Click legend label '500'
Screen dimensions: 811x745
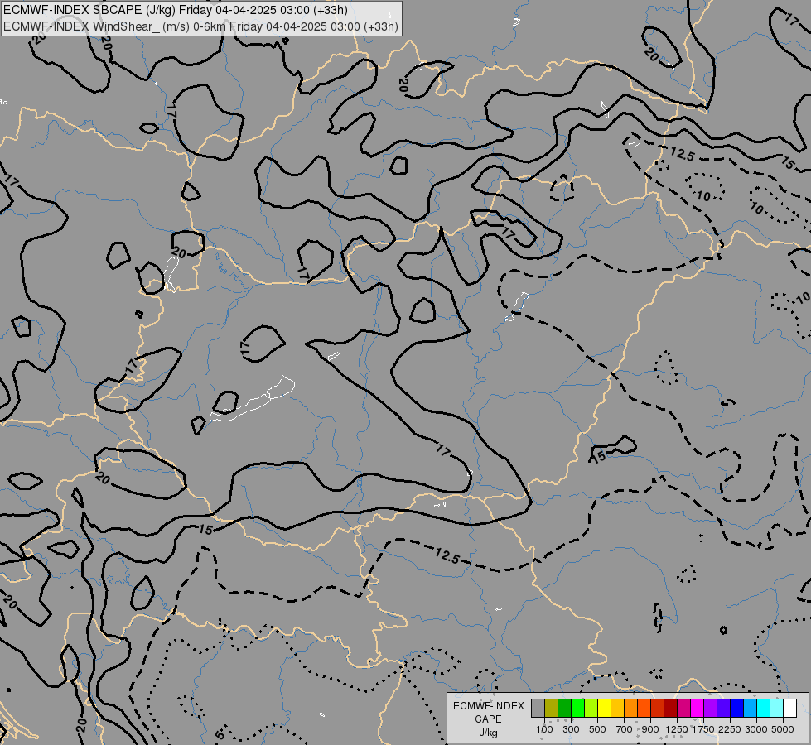[597, 729]
